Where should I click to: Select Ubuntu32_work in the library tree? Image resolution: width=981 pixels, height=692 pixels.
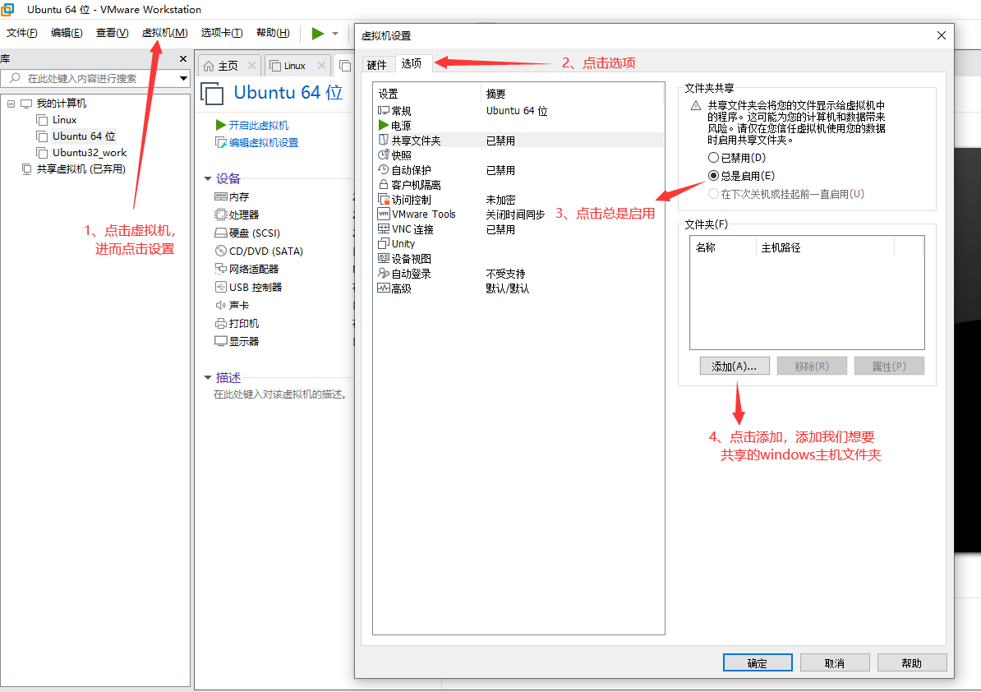tap(89, 153)
